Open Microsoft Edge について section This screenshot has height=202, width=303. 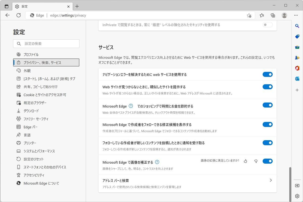coord(46,183)
